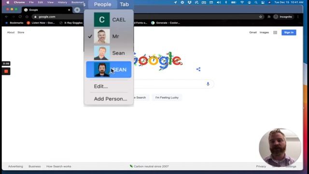Open a new tab with plus button
The height and width of the screenshot is (174, 309).
77,10
